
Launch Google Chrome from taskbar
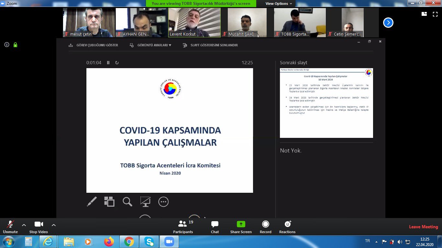129,241
